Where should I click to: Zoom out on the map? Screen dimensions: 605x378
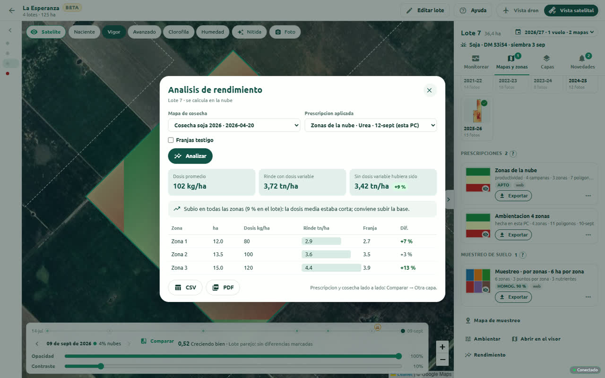click(x=442, y=360)
